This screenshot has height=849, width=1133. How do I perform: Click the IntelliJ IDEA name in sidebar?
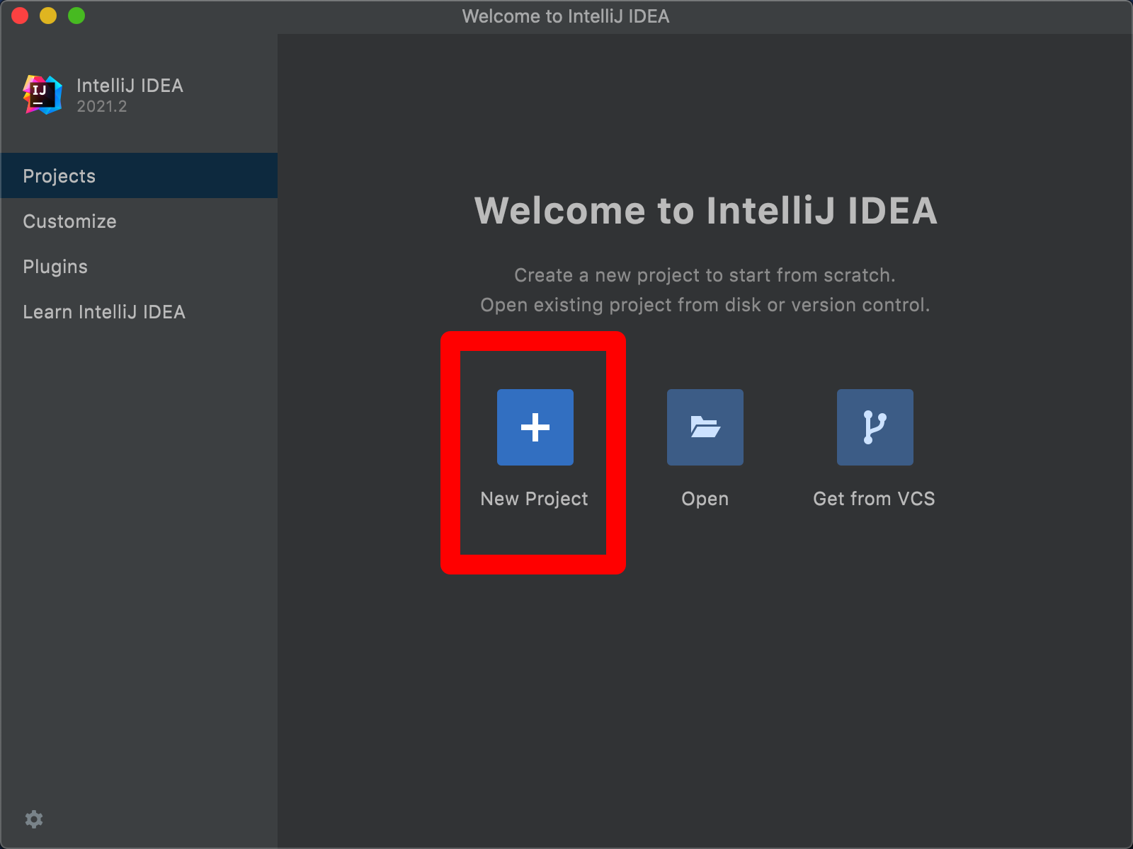130,86
